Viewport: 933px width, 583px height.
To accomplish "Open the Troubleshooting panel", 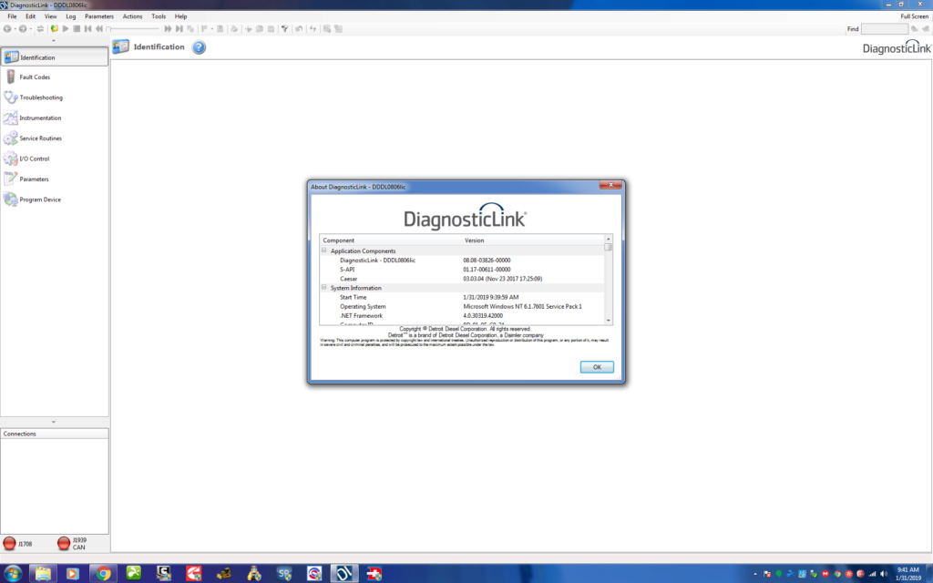I will click(x=54, y=97).
